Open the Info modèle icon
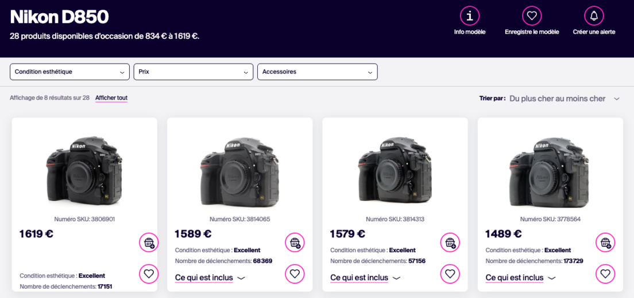This screenshot has width=634, height=298. [470, 16]
